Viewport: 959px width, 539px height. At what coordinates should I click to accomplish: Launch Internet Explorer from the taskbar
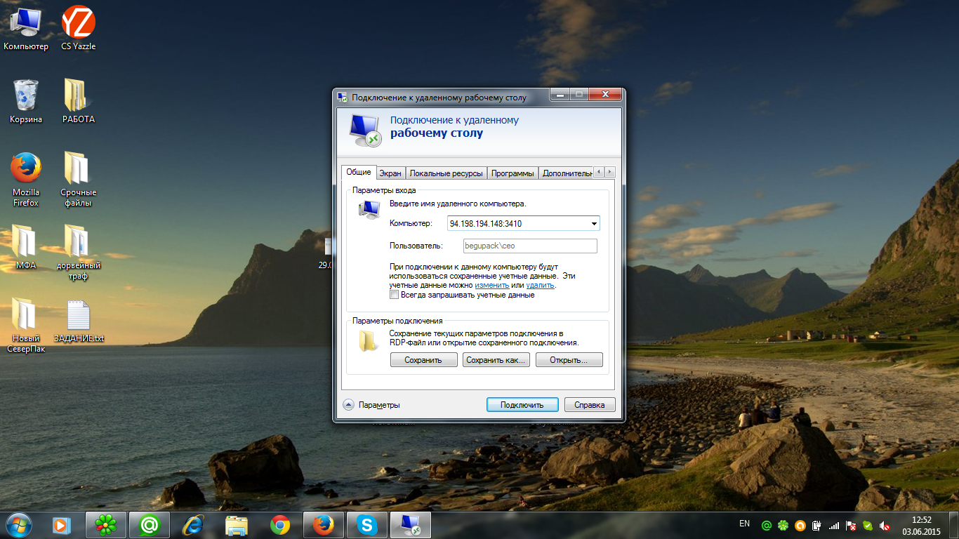click(193, 525)
